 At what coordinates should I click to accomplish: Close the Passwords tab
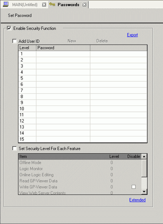(x=84, y=4)
